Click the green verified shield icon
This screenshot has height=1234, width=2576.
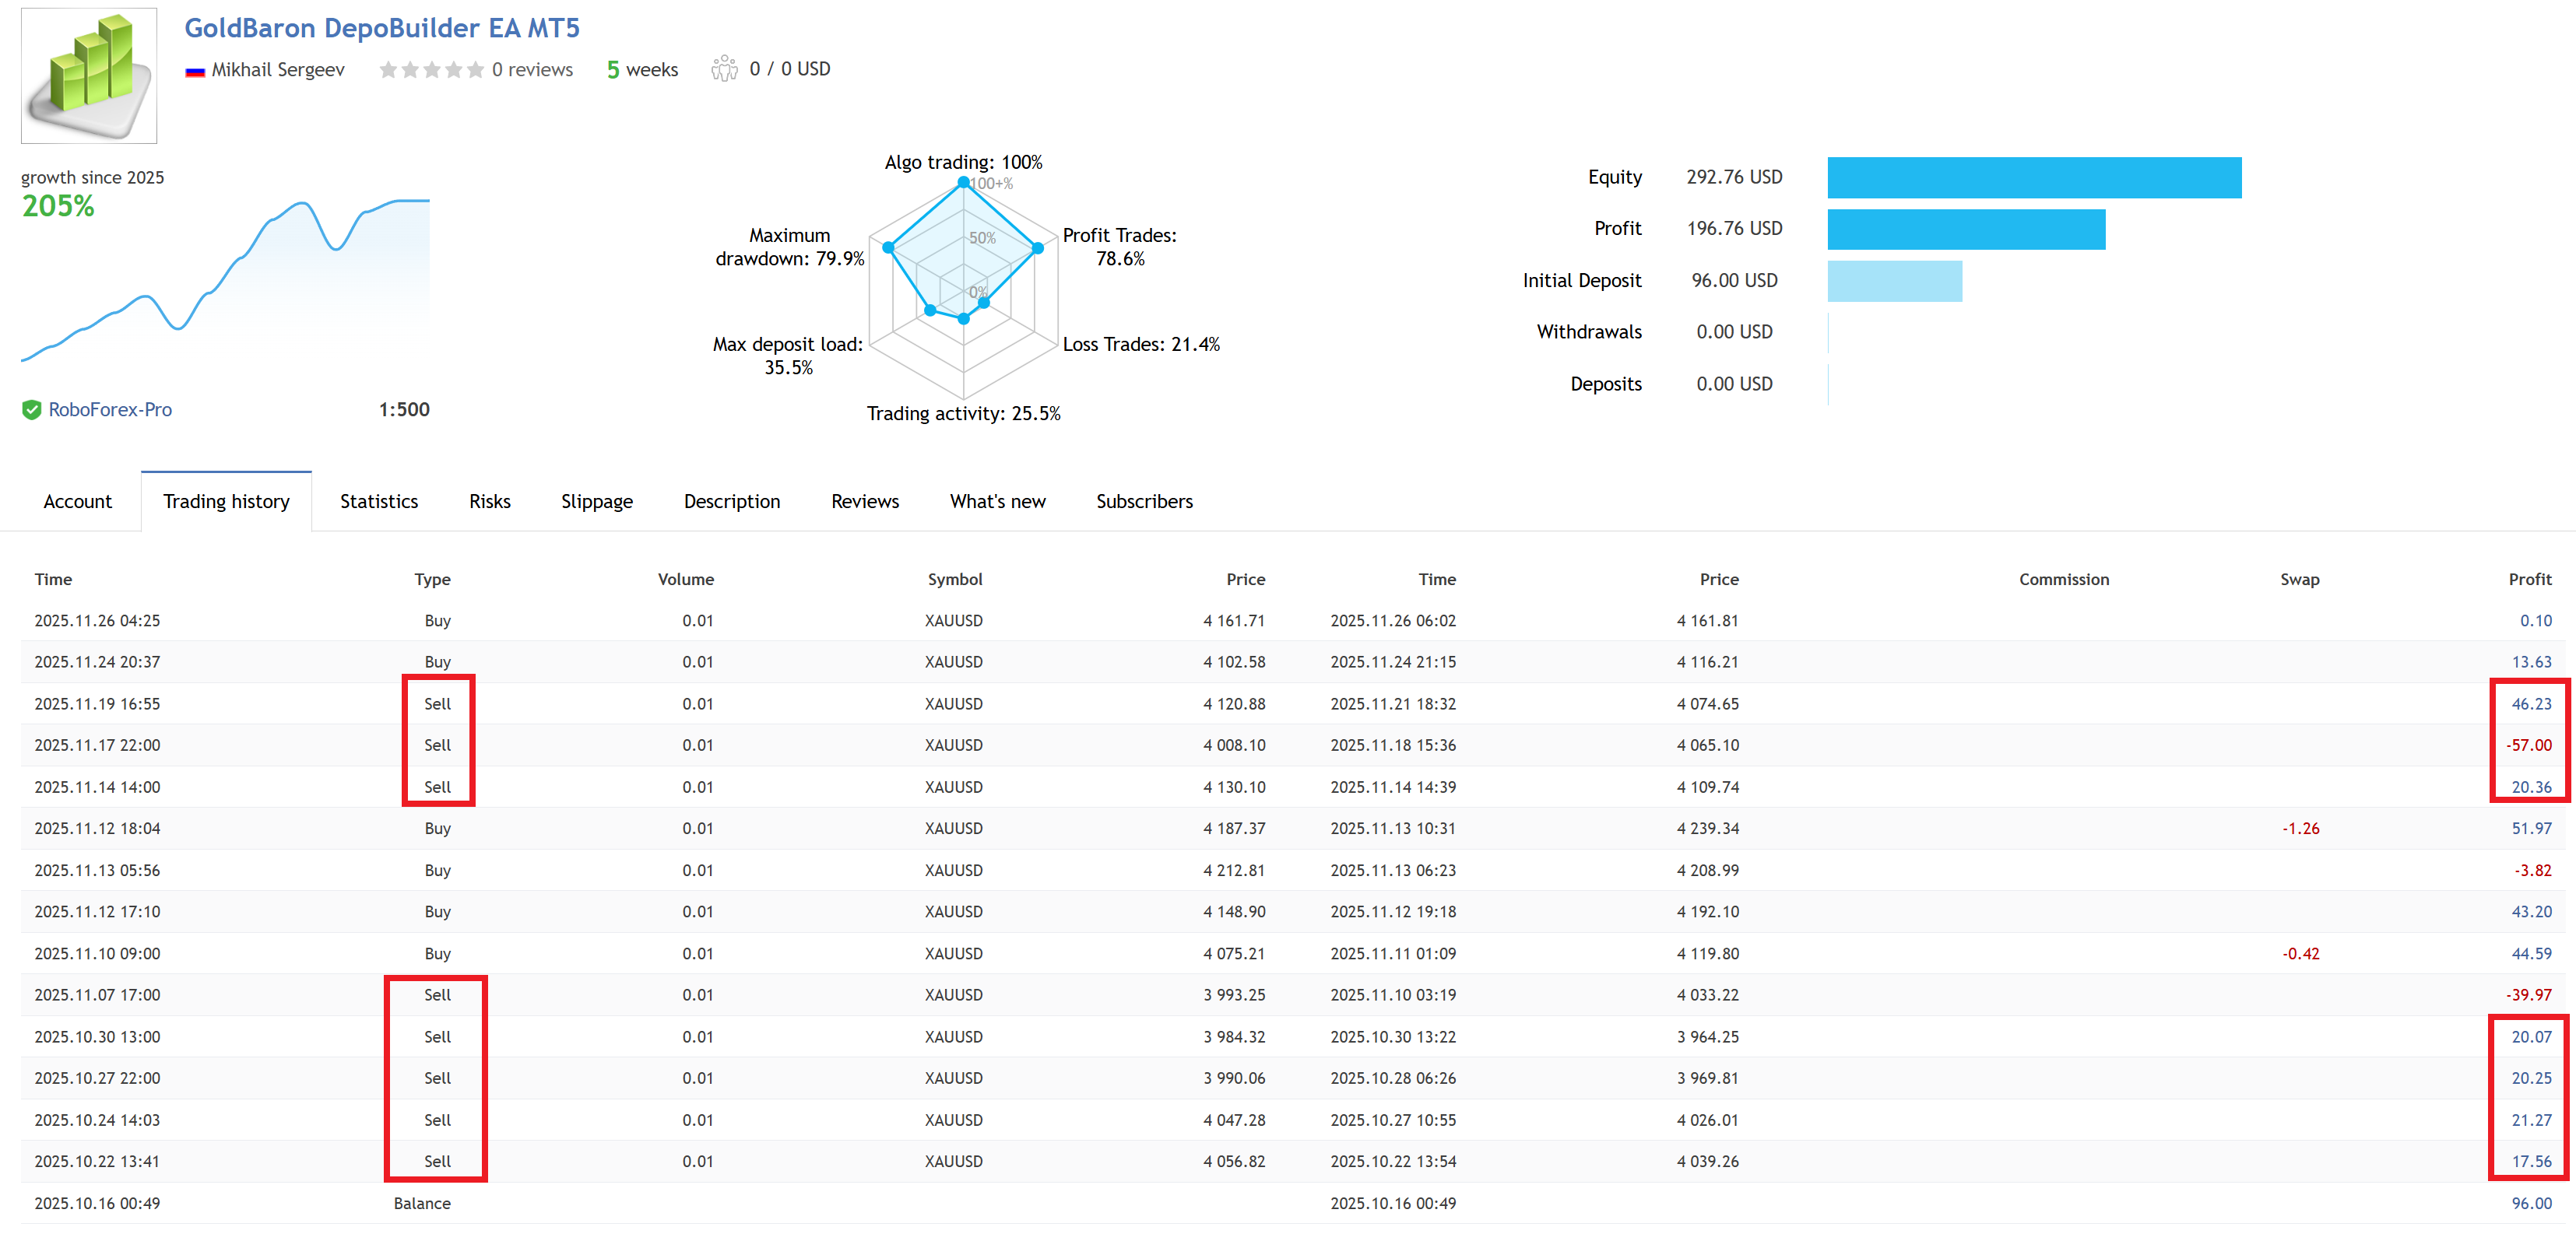pyautogui.click(x=32, y=410)
